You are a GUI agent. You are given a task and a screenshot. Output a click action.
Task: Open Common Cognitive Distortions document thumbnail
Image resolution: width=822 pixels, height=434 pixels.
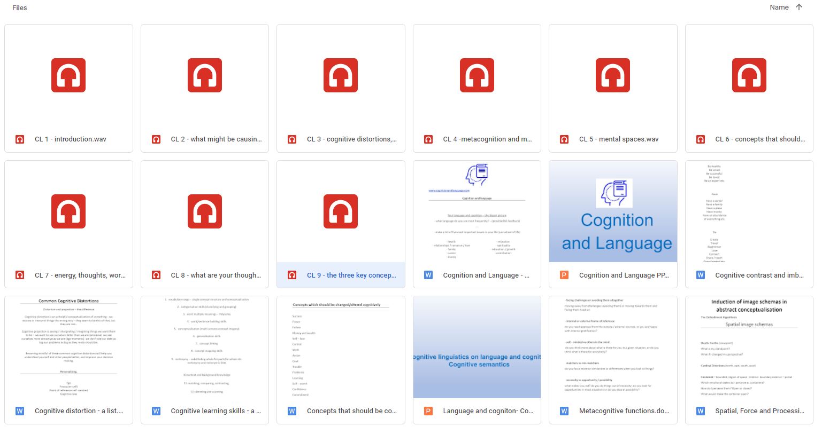[68, 348]
